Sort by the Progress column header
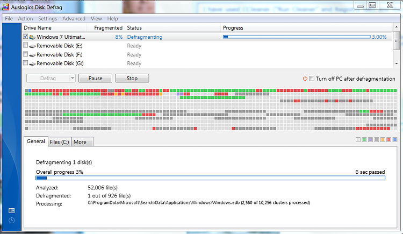This screenshot has height=234, width=403. click(307, 28)
